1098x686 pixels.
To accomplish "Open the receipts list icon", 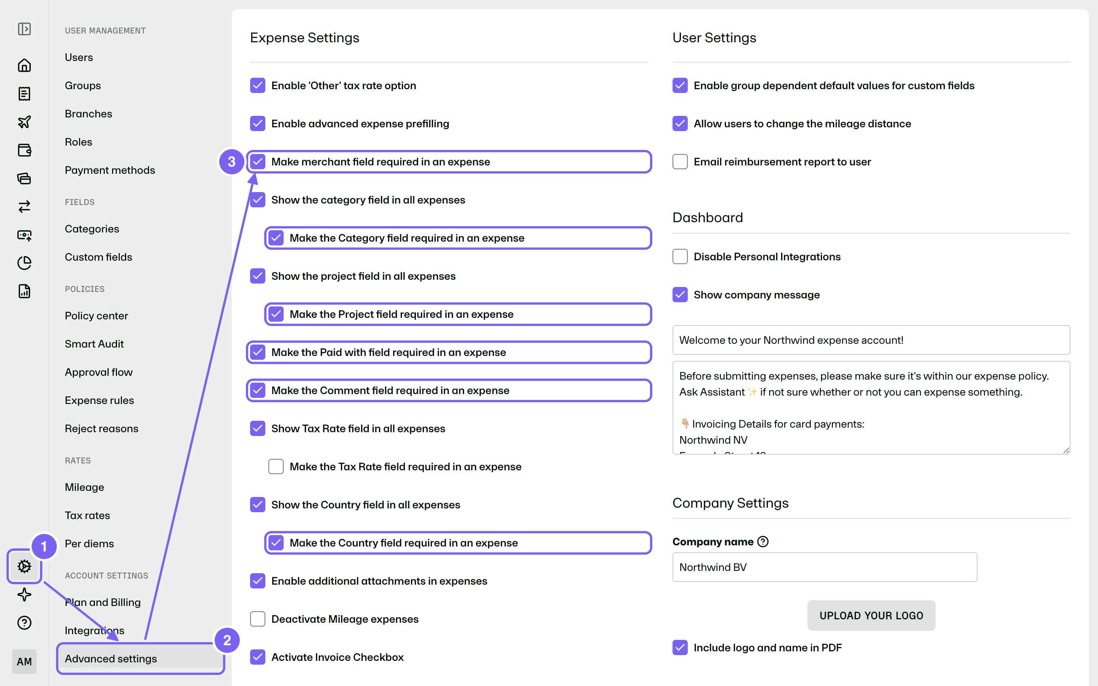I will (24, 93).
